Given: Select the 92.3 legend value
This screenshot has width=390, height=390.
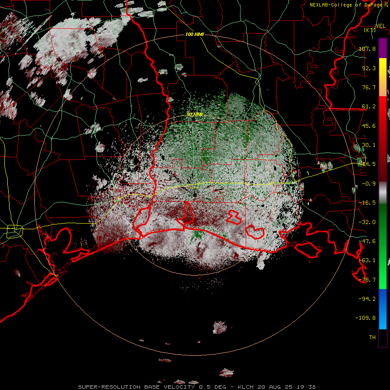Looking at the screenshot, I should tap(369, 68).
